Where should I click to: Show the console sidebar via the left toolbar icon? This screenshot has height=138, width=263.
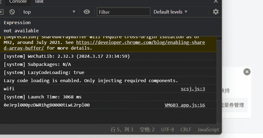pyautogui.click(x=1, y=12)
